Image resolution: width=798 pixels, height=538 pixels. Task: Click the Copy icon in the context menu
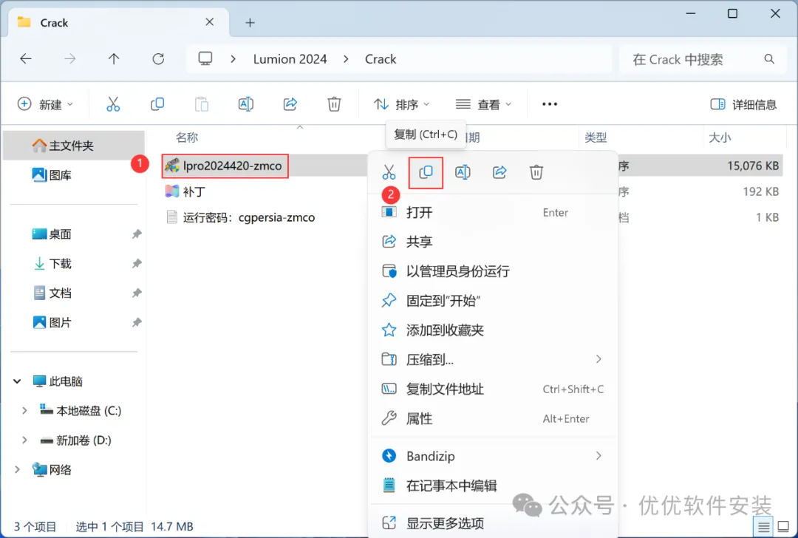click(426, 172)
